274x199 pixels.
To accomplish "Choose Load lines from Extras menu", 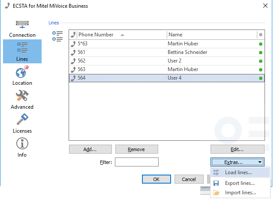I will click(238, 172).
